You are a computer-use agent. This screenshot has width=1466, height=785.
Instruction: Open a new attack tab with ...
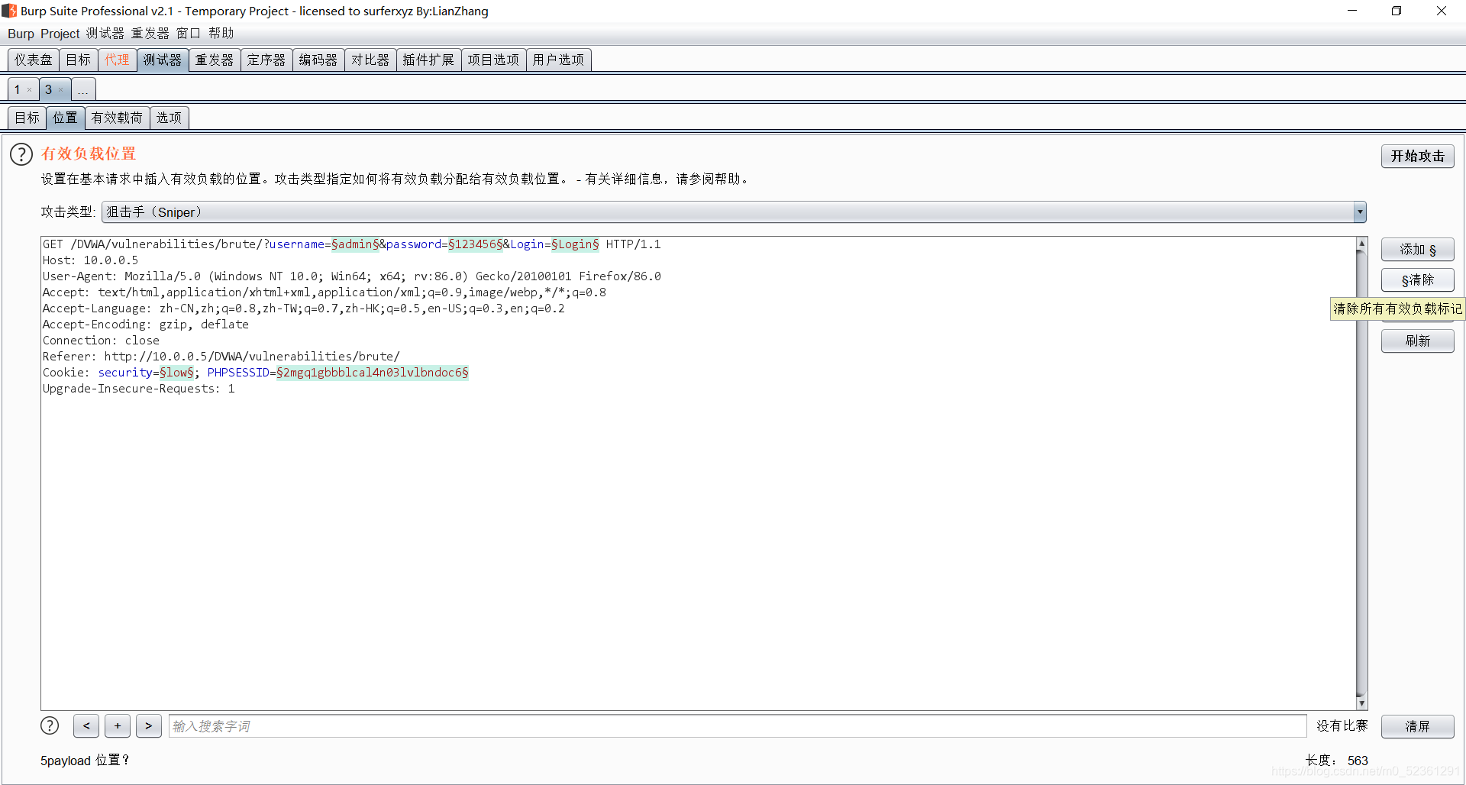coord(83,90)
